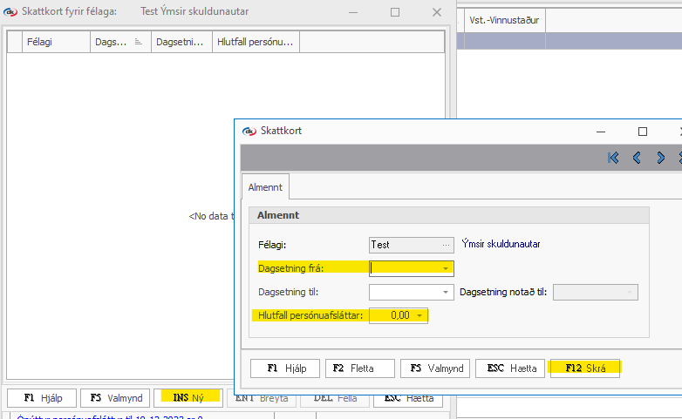Open F5 Valmynd in the Skattkort dialog
This screenshot has height=419, width=682.
pos(435,368)
